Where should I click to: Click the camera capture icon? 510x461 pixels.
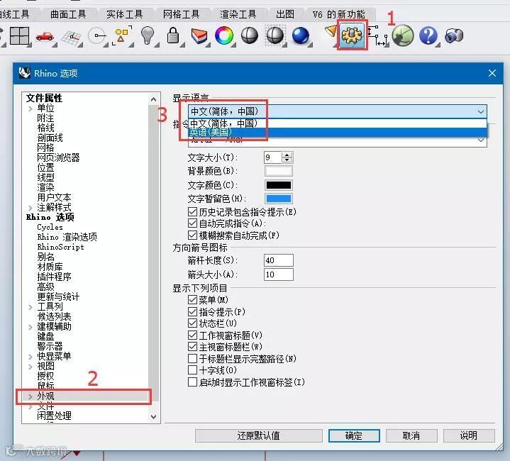click(454, 35)
